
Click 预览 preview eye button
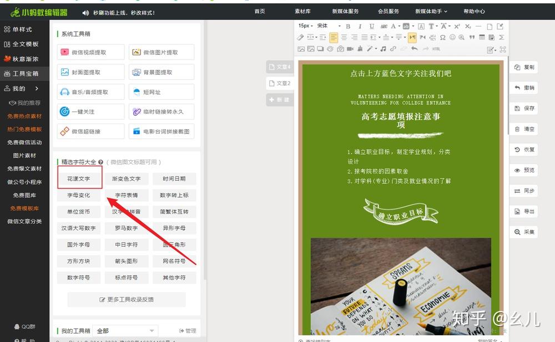pos(524,170)
